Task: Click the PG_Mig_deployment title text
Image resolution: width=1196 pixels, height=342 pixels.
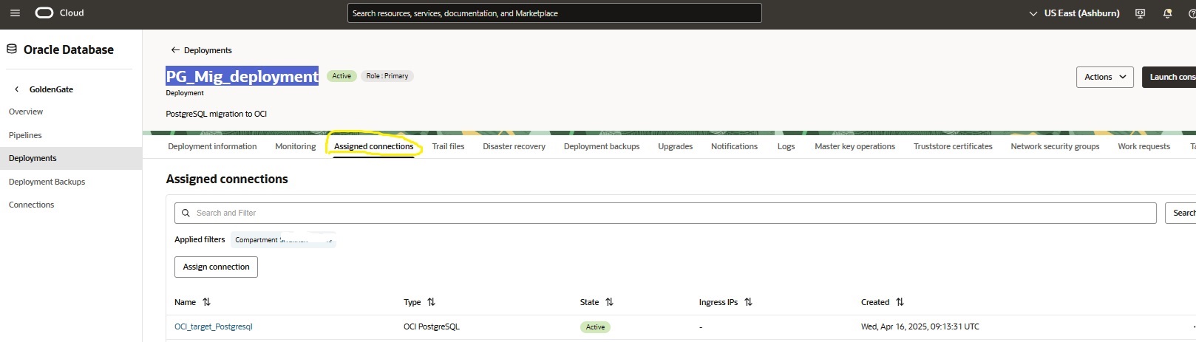Action: (242, 76)
